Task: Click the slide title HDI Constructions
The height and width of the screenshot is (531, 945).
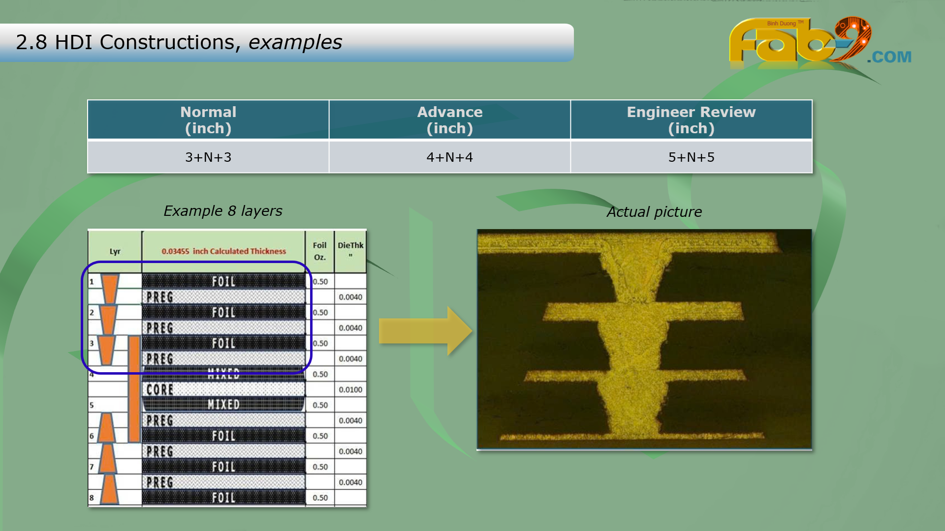Action: (179, 42)
